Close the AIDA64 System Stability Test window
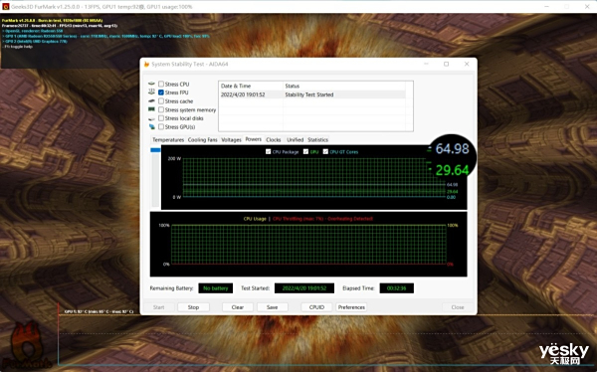This screenshot has height=372, width=597. (467, 64)
